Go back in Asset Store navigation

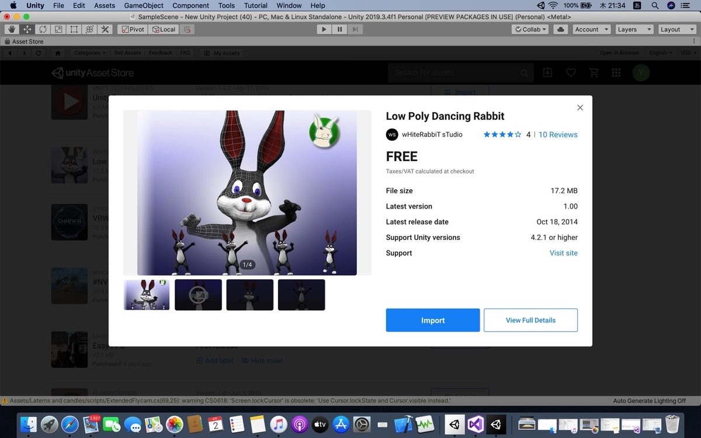click(x=10, y=53)
